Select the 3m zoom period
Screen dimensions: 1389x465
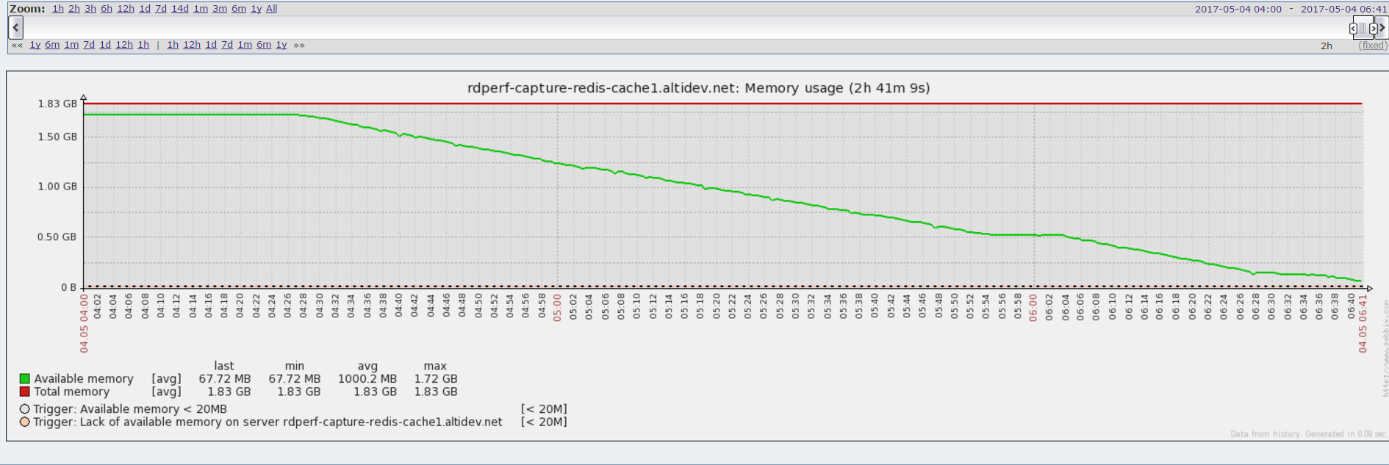tap(220, 9)
